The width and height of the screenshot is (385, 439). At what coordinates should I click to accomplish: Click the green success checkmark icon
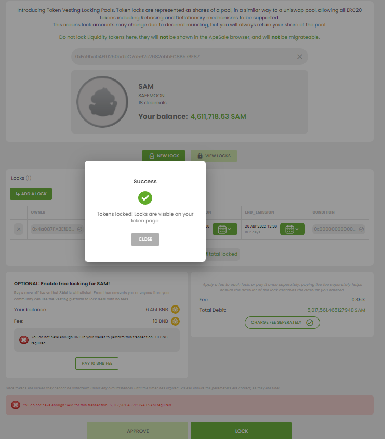point(145,198)
